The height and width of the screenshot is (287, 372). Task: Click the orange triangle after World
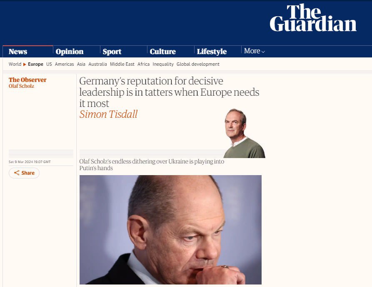coord(25,64)
